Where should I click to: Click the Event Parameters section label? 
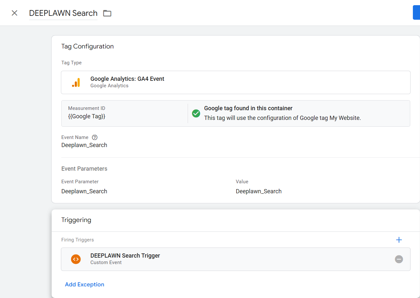(x=84, y=169)
